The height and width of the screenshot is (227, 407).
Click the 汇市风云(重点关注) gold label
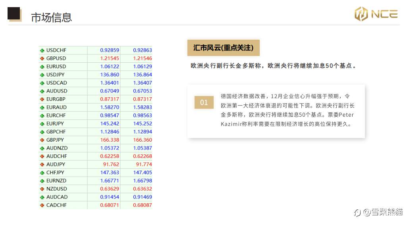click(224, 48)
